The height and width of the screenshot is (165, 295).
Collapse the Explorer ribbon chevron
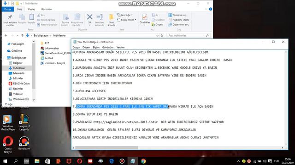tap(206, 9)
